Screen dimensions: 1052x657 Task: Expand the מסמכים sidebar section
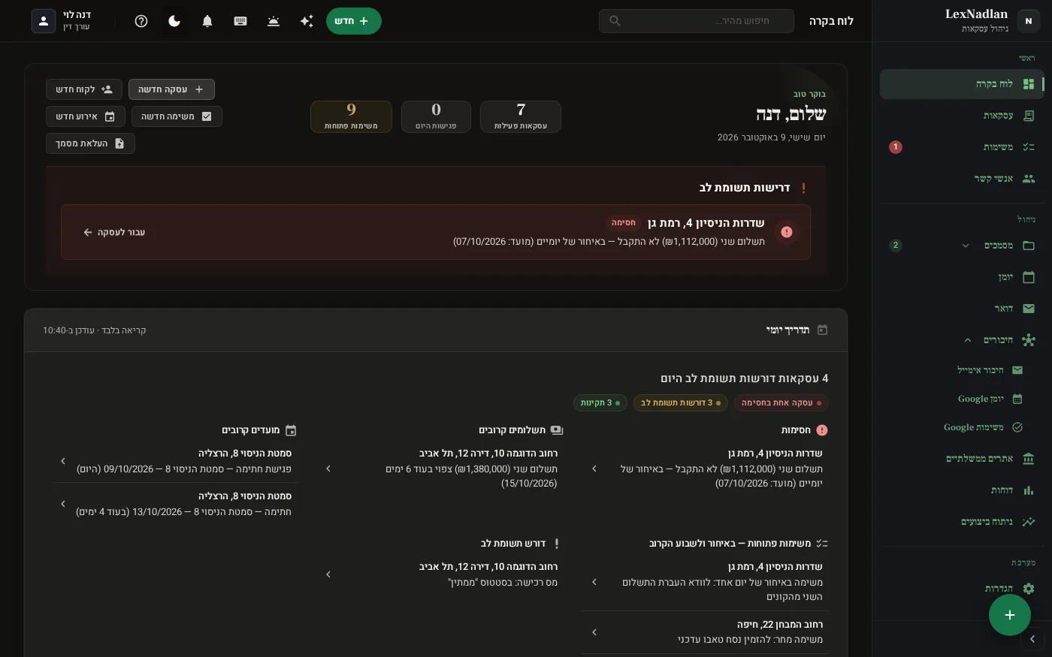(x=966, y=246)
